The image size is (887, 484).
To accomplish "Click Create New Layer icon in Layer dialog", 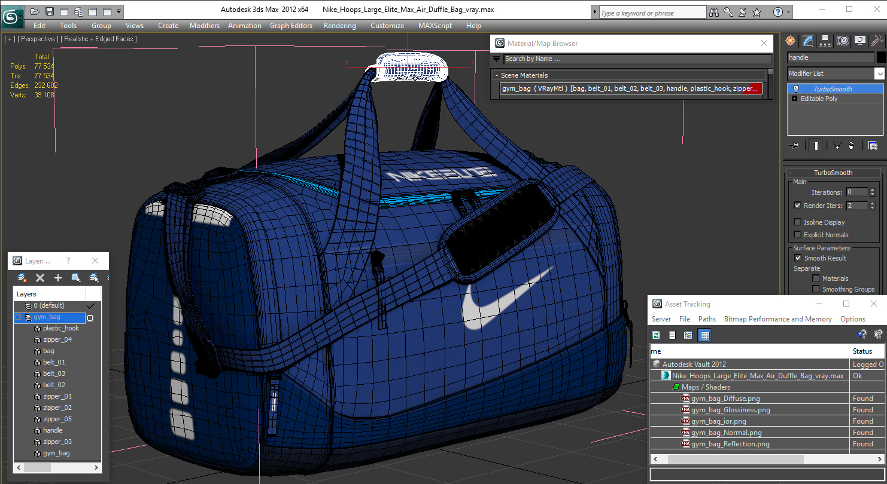I will pyautogui.click(x=22, y=278).
